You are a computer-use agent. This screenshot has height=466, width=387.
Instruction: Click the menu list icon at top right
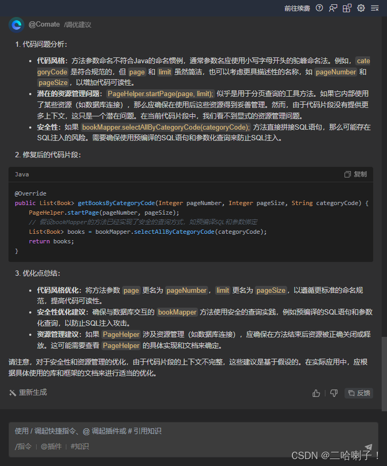click(x=375, y=8)
